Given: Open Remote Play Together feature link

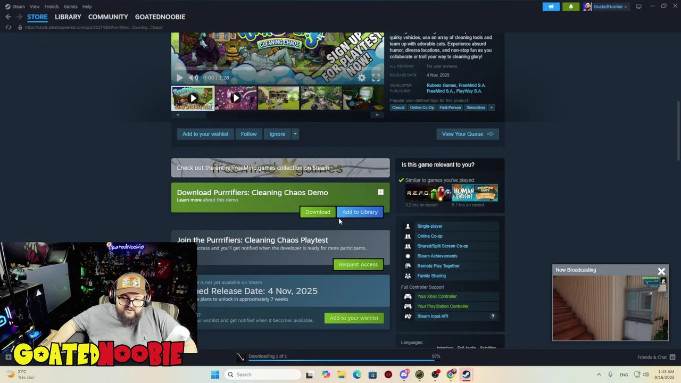Looking at the screenshot, I should point(438,266).
